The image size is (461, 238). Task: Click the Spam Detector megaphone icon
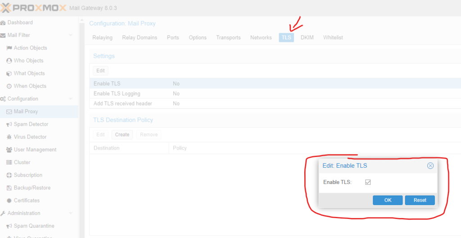9,124
